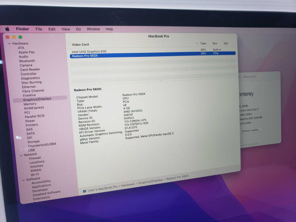This screenshot has width=296, height=222.
Task: Select Audio in the sidebar
Action: coord(23,57)
